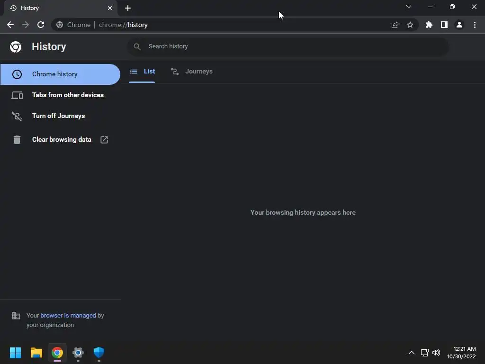This screenshot has height=364, width=485.
Task: Click the trash icon for clearing data
Action: (x=17, y=140)
